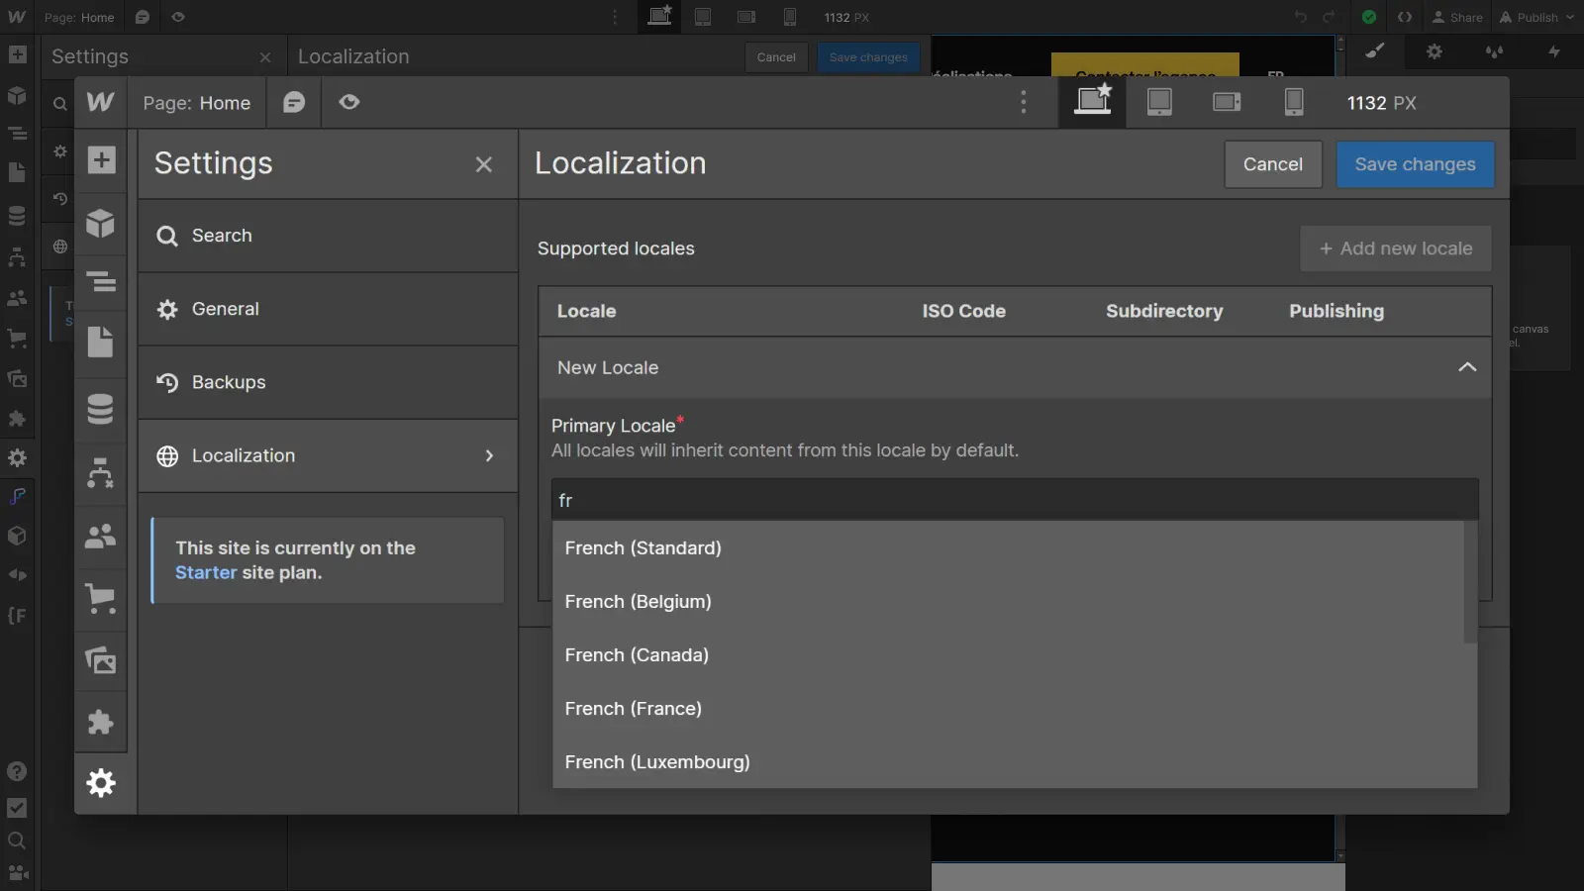Viewport: 1584px width, 891px height.
Task: Open General in the Settings menu
Action: coord(328,309)
